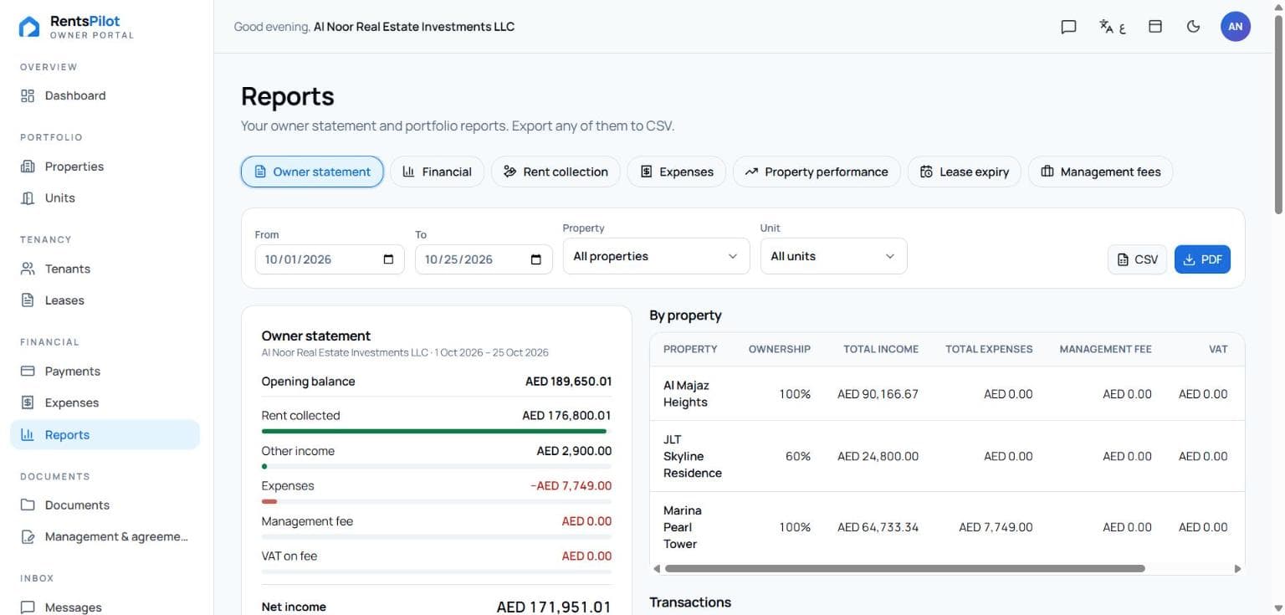
Task: Click the Rent collected green progress bar
Action: (x=434, y=431)
